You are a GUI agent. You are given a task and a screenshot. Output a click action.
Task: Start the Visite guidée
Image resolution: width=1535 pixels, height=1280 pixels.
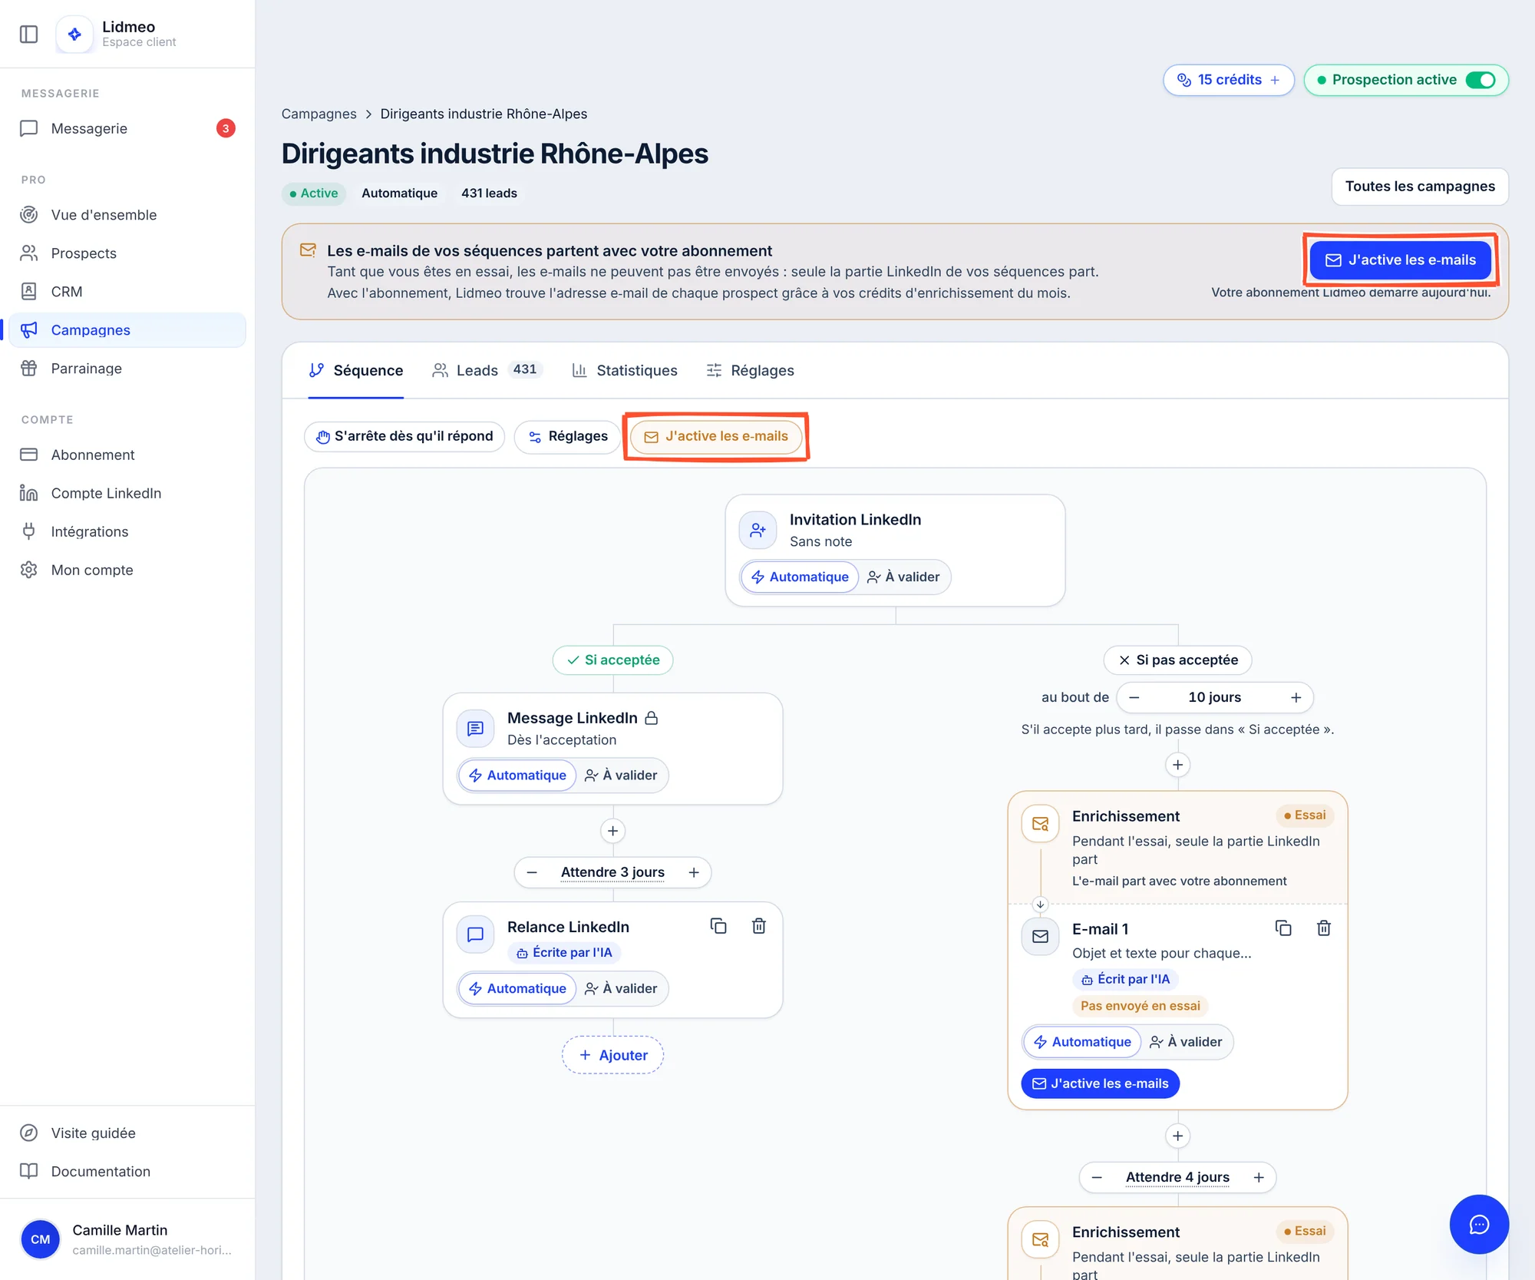127,1133
